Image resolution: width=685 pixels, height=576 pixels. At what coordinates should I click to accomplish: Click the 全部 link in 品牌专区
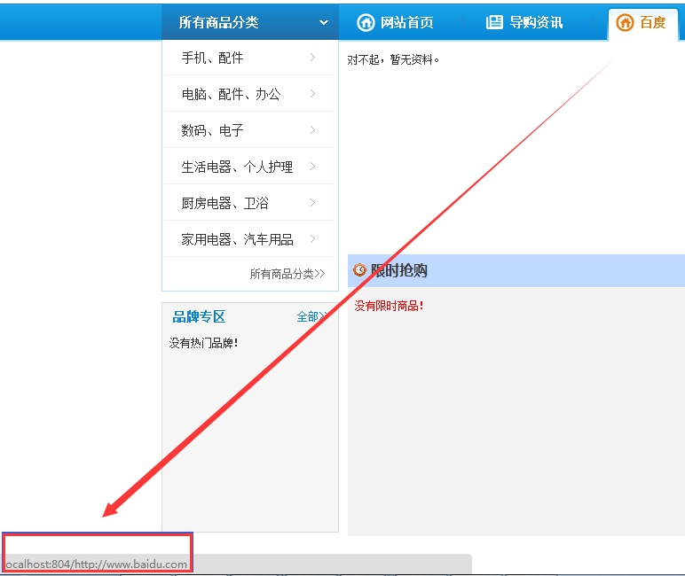[309, 316]
